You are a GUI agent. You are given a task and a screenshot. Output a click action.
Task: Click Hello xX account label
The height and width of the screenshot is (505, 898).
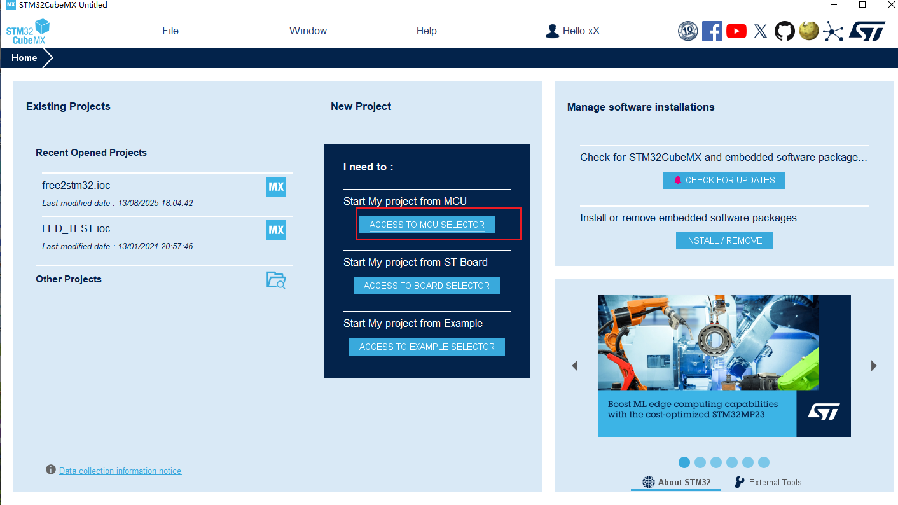(581, 31)
